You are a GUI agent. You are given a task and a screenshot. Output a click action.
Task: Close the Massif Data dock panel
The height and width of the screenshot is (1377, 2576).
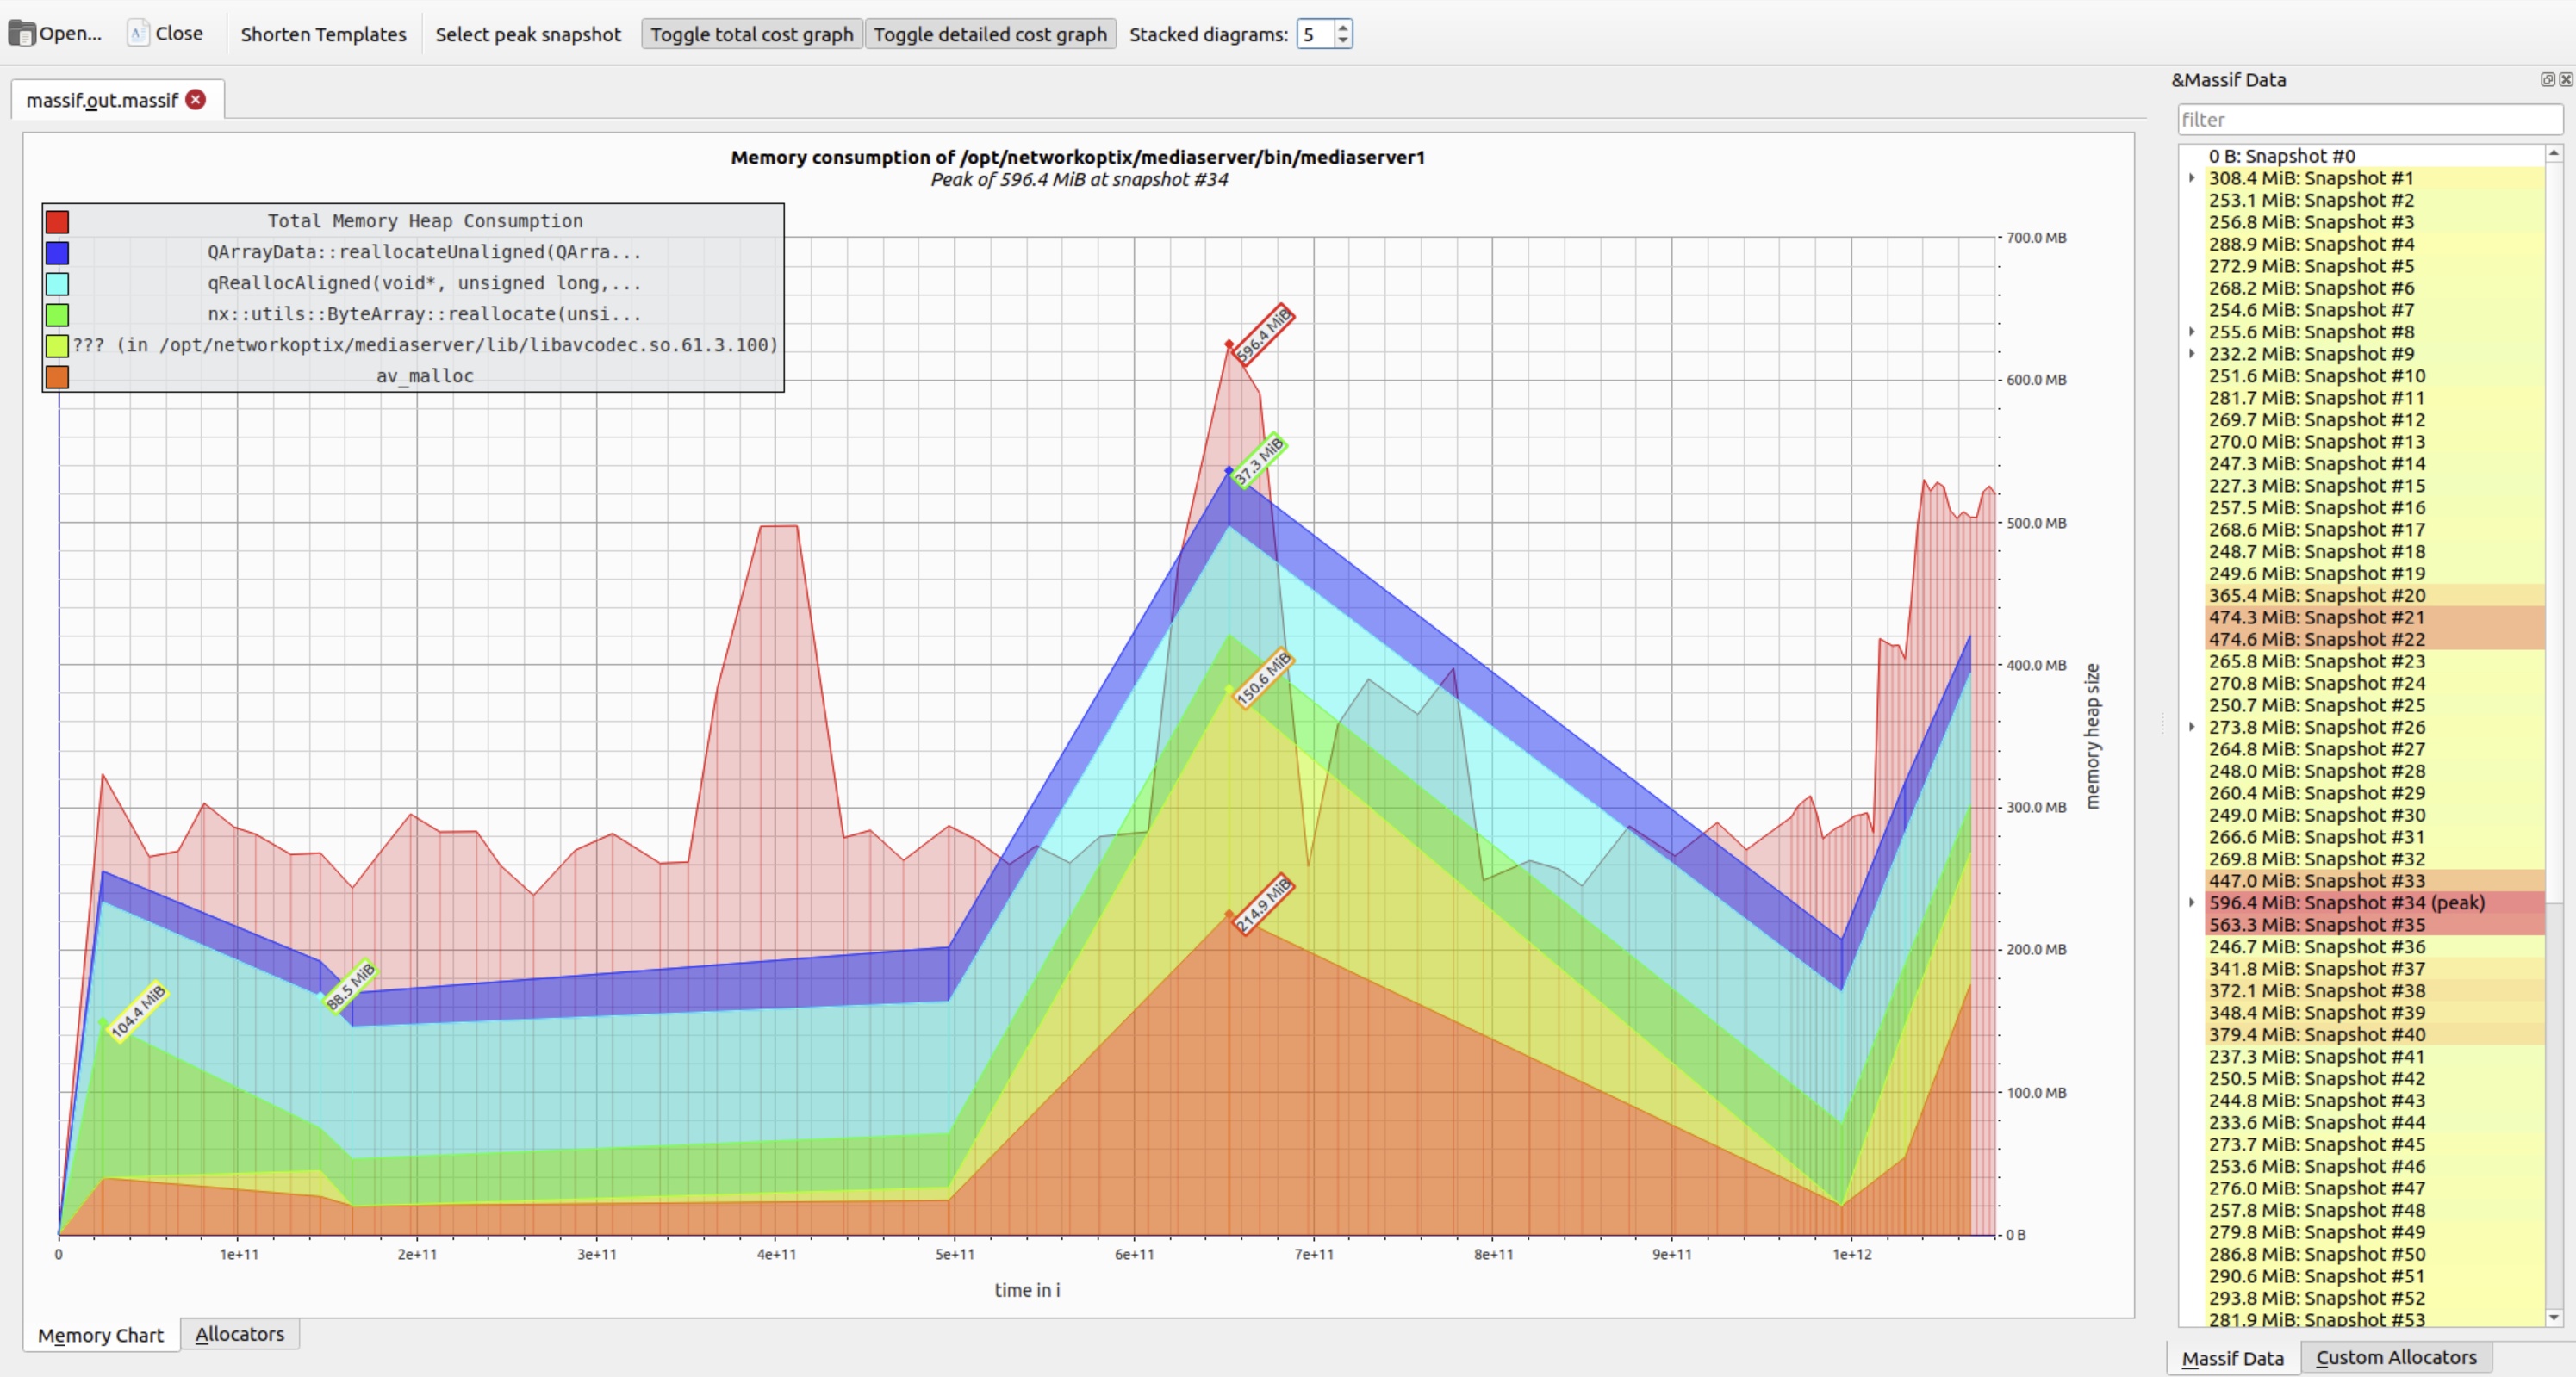pyautogui.click(x=2565, y=80)
